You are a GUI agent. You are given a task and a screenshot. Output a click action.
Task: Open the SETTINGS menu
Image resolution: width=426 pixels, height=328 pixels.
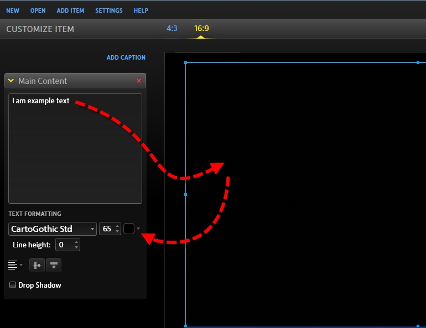click(x=108, y=10)
